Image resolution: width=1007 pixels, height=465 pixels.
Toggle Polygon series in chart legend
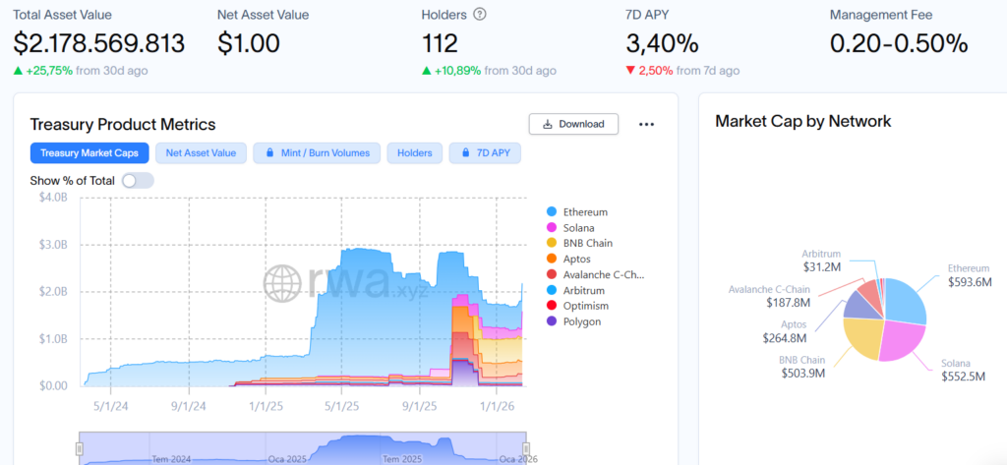[573, 321]
